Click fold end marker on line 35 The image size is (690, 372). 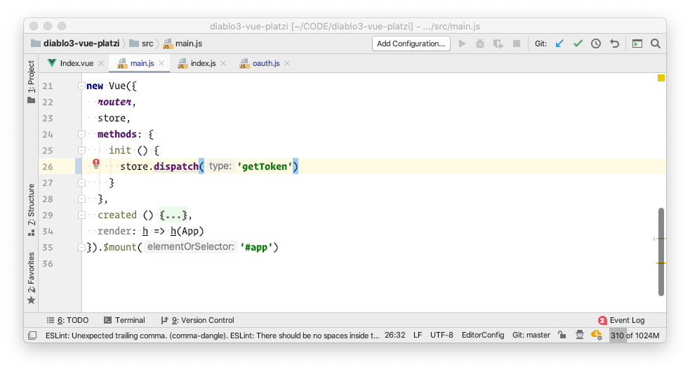(81, 247)
